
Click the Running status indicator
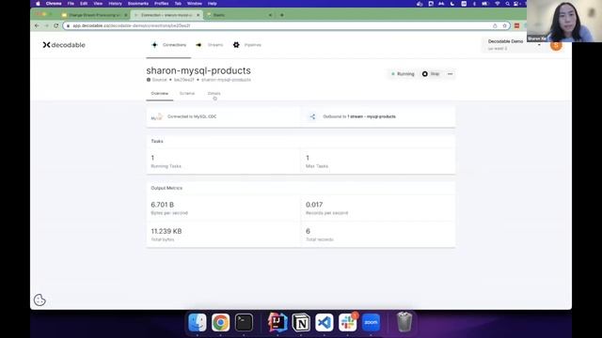(403, 74)
